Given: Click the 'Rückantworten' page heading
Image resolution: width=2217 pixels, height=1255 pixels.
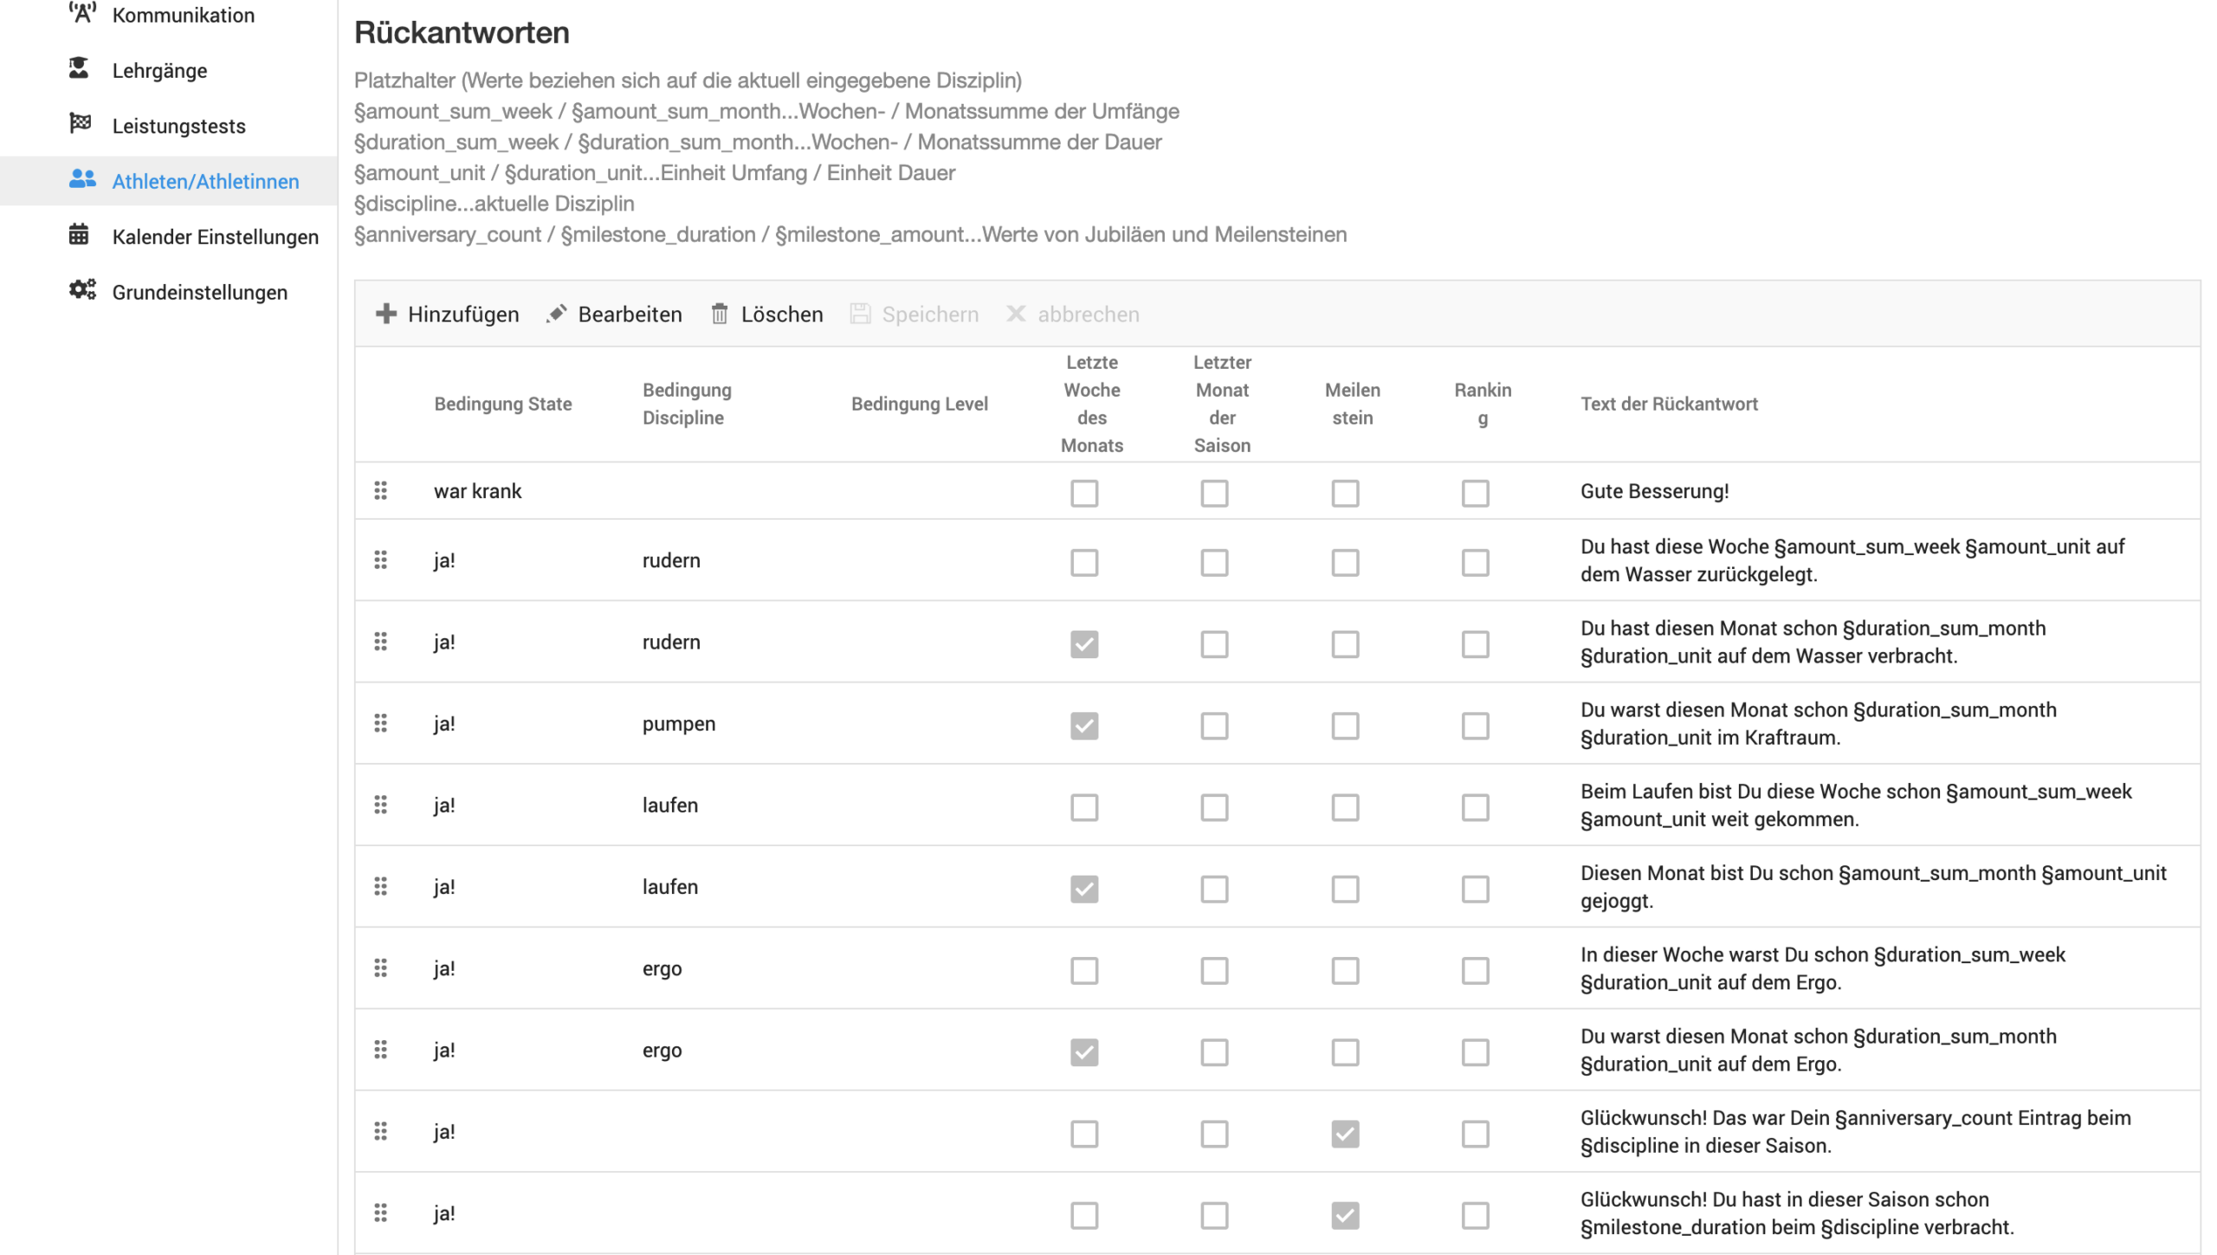Looking at the screenshot, I should [x=462, y=33].
